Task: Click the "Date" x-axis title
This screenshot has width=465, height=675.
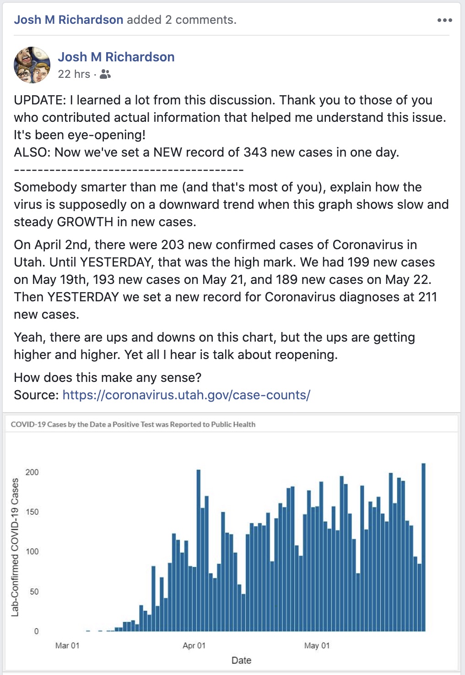Action: tap(241, 660)
